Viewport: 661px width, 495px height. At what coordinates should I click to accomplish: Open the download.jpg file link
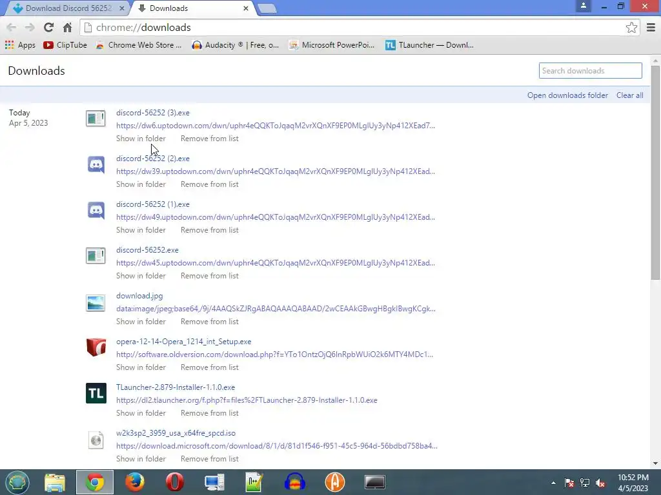139,296
